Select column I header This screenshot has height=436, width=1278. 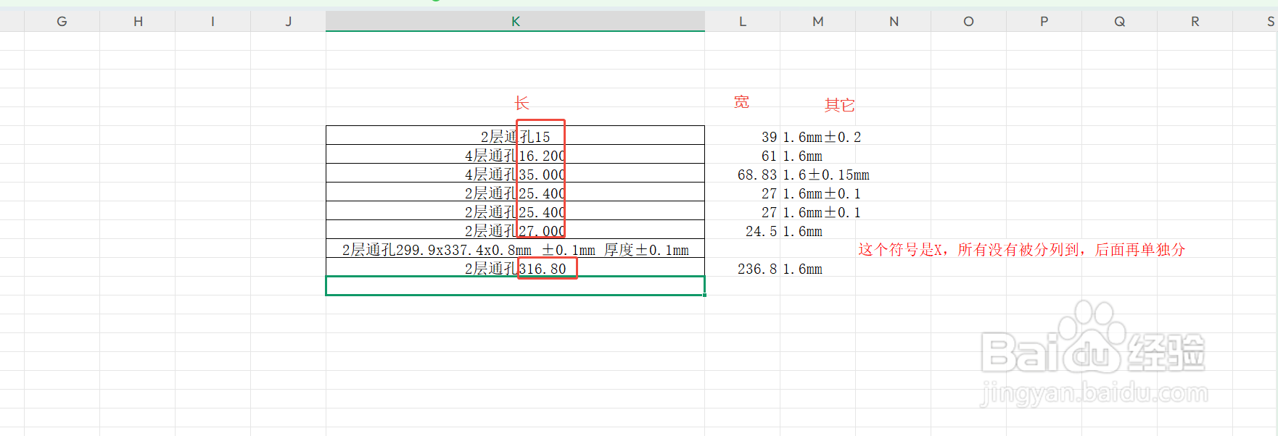point(213,22)
